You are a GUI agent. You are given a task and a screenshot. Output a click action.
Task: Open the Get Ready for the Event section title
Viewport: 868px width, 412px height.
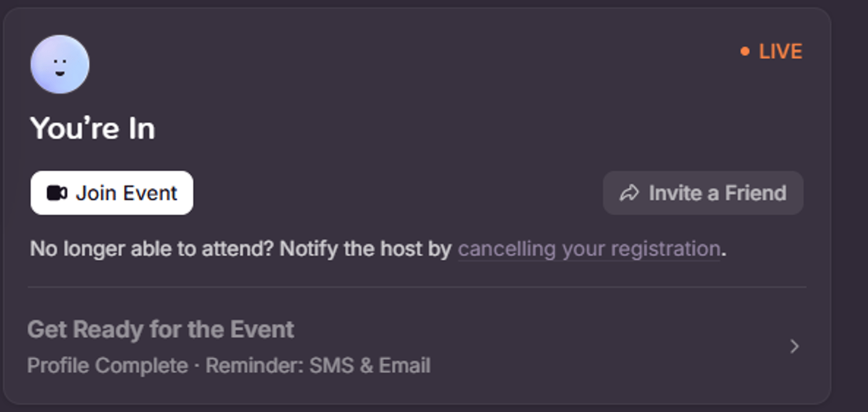point(161,329)
